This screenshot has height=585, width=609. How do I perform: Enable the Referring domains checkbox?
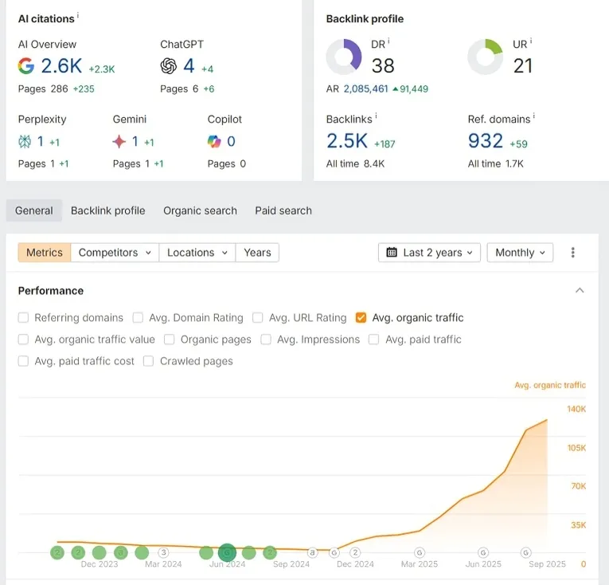click(x=24, y=318)
